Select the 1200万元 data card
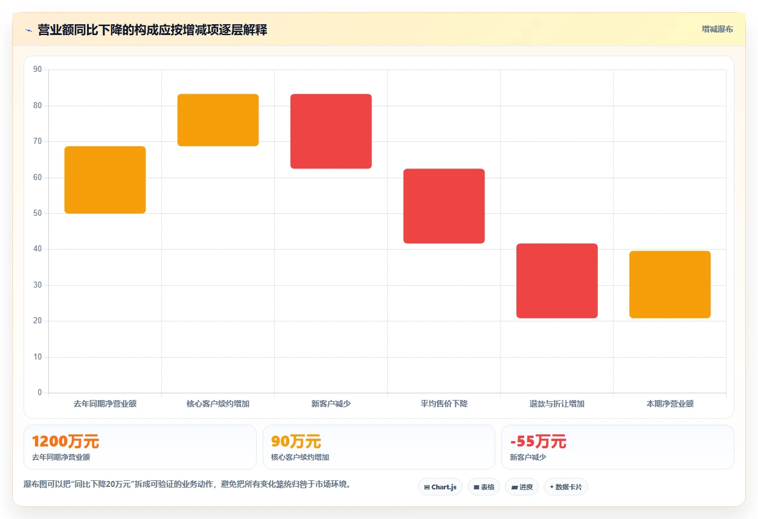758x519 pixels. [x=140, y=447]
